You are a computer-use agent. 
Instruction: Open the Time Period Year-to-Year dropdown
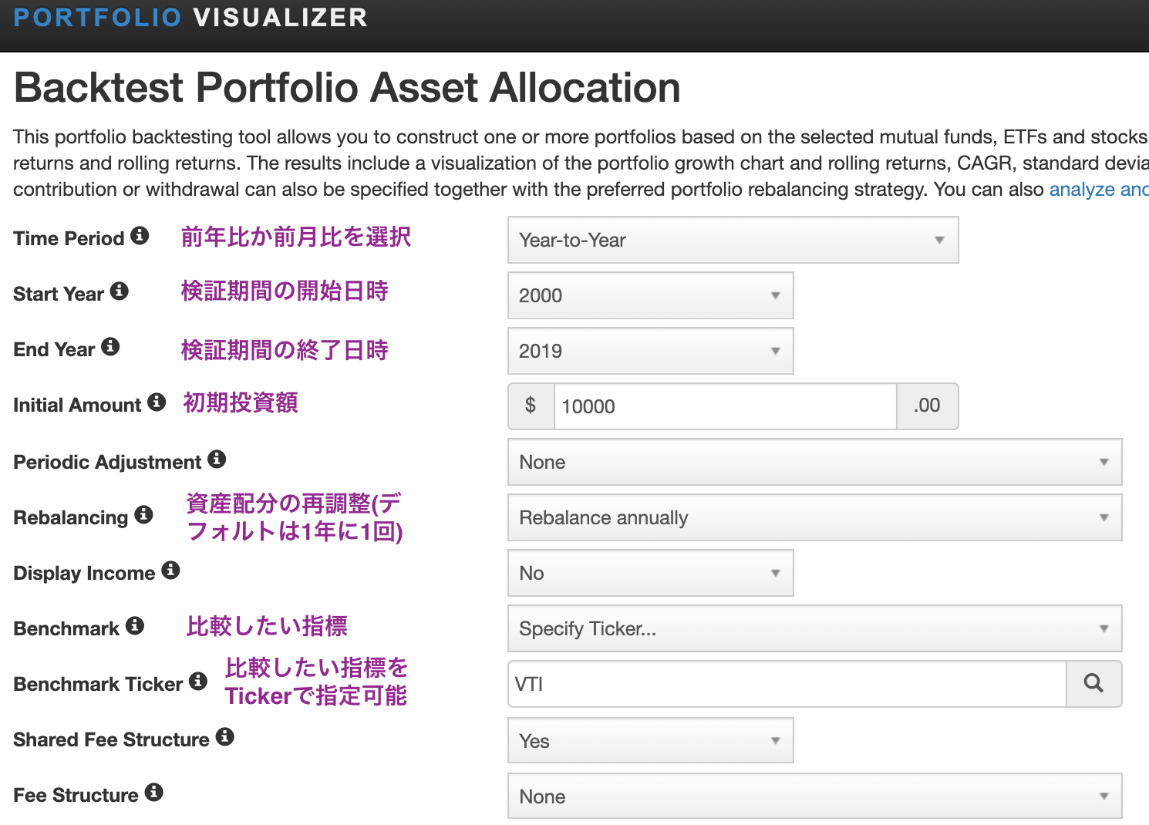point(733,240)
